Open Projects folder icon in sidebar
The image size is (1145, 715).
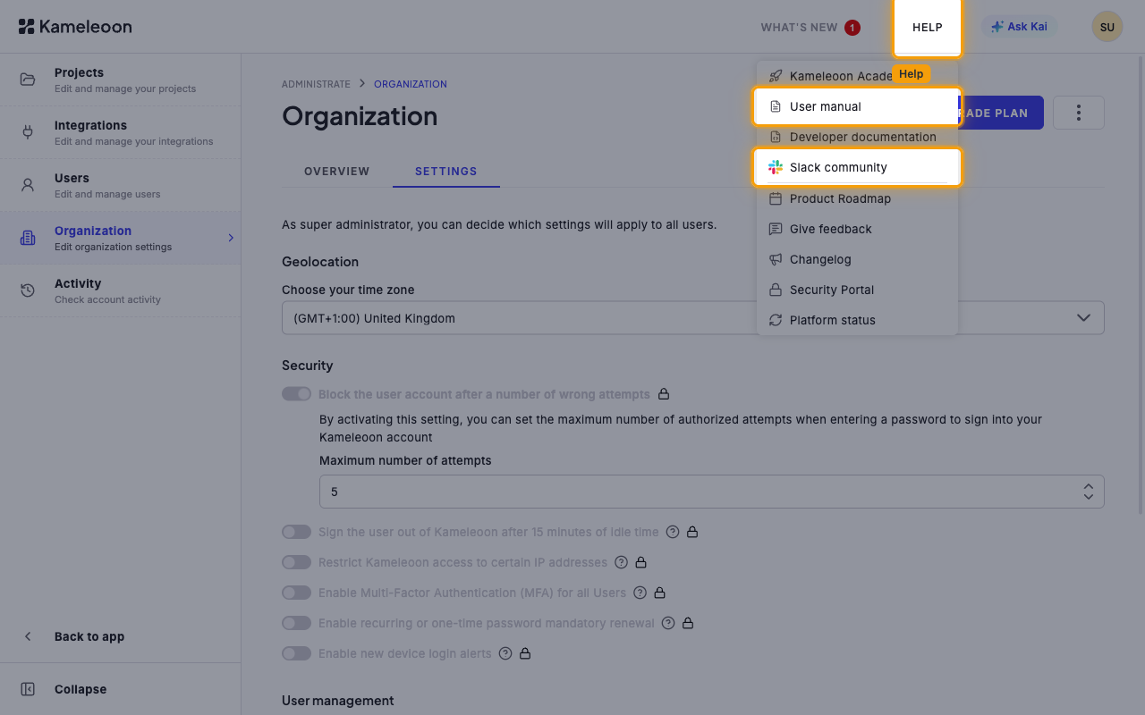click(28, 80)
